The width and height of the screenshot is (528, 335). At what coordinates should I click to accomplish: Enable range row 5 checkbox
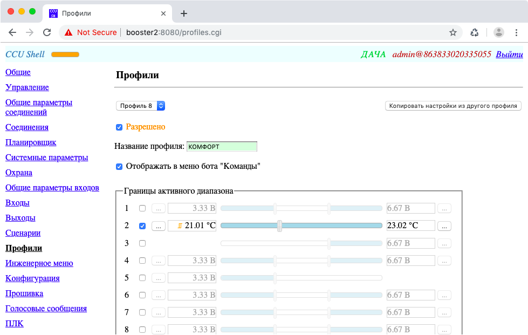pyautogui.click(x=142, y=278)
